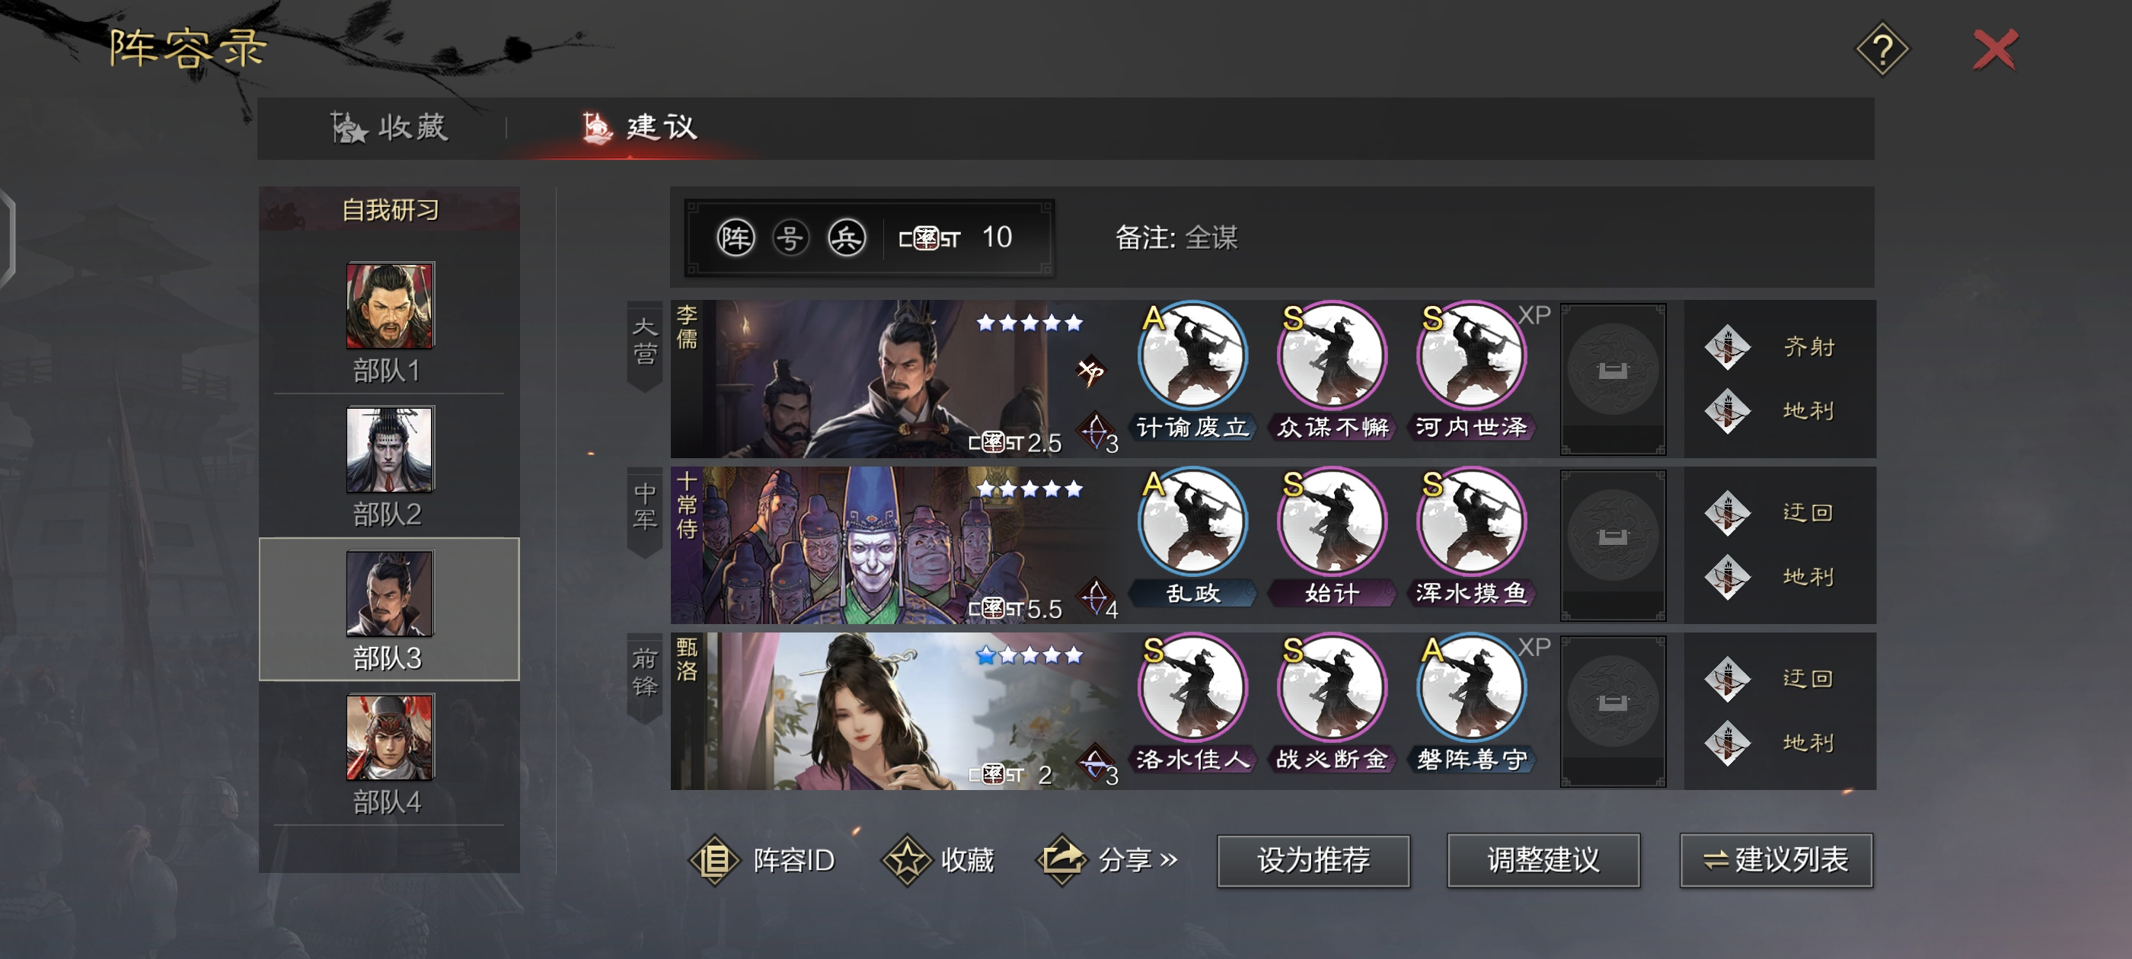Viewport: 2132px width, 959px height.
Task: Select the 乱政 skill icon
Action: 1192,522
